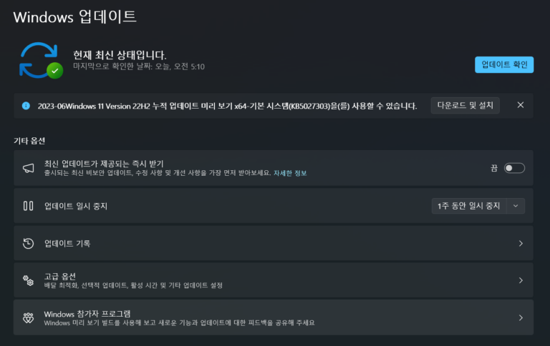Image resolution: width=550 pixels, height=346 pixels.
Task: Click the Windows Update sync status icon
Action: coord(41,60)
